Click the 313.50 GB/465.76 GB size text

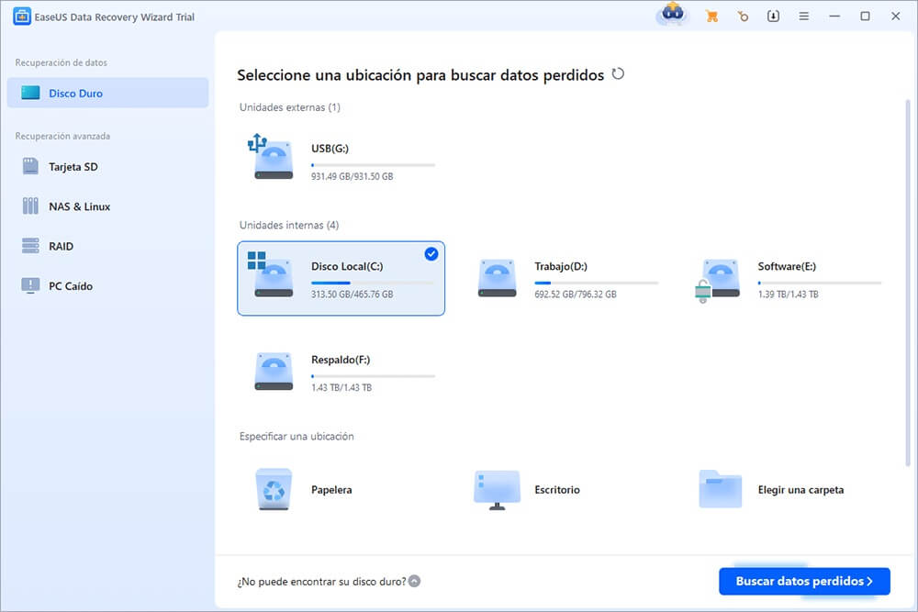click(352, 295)
